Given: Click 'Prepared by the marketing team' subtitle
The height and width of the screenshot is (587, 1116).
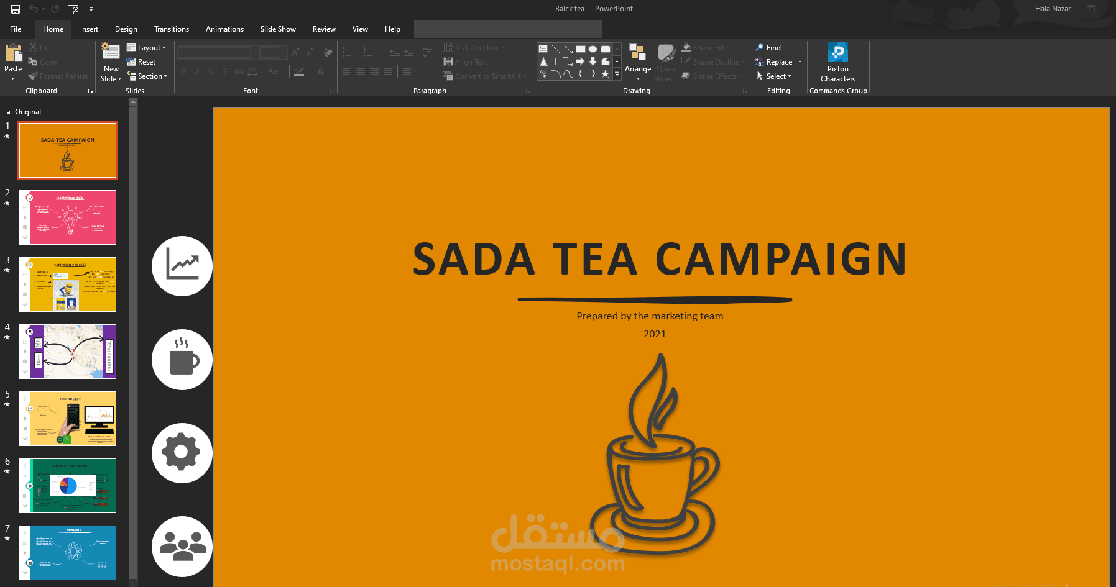Looking at the screenshot, I should tap(650, 316).
